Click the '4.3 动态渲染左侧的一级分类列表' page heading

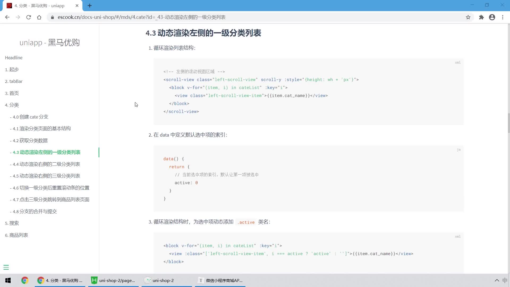tap(203, 33)
